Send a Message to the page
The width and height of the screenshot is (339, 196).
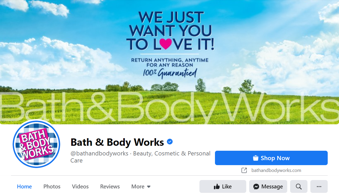pos(268,187)
